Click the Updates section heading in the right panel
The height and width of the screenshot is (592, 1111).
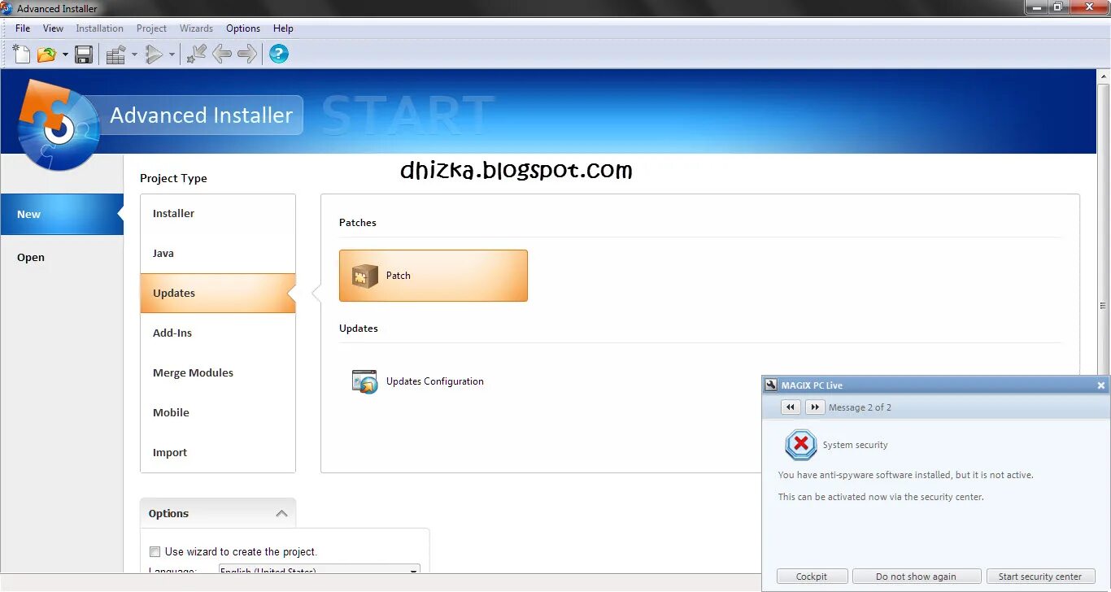tap(359, 329)
